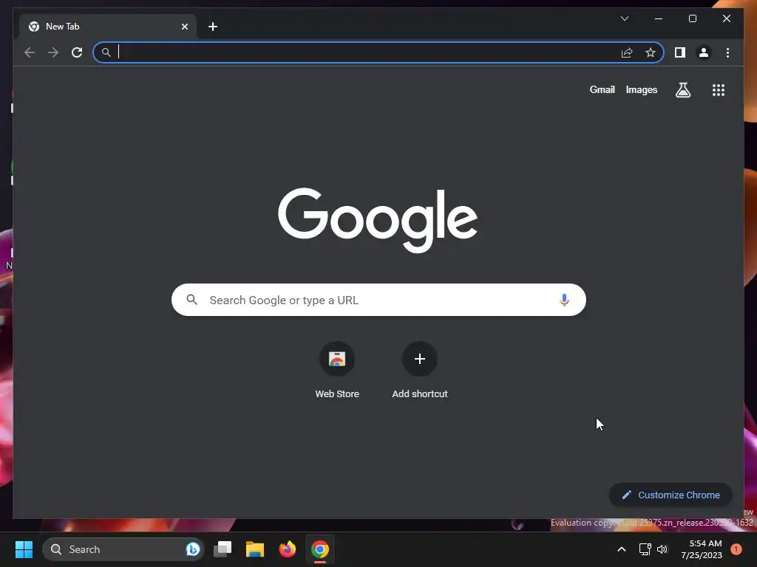Open the notification badge in the tray
This screenshot has width=757, height=567.
tap(736, 549)
